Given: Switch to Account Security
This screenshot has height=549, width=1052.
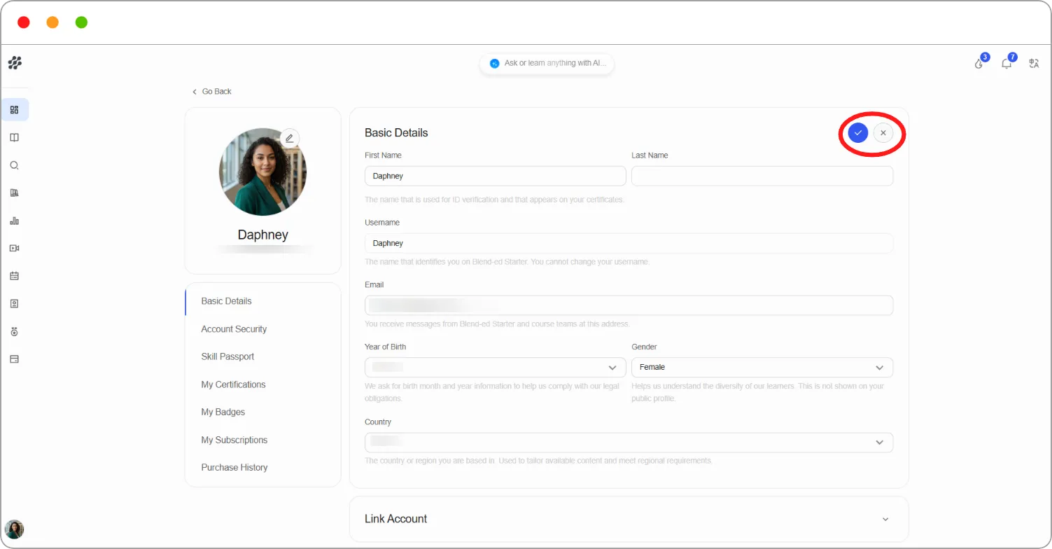Looking at the screenshot, I should (234, 329).
